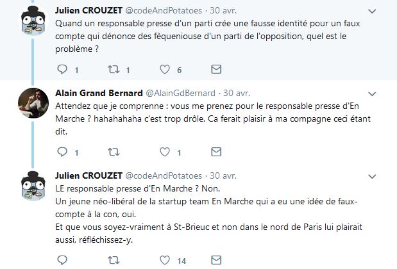Click envelope icon on the last tweet
This screenshot has height=269, width=397.
(x=216, y=261)
